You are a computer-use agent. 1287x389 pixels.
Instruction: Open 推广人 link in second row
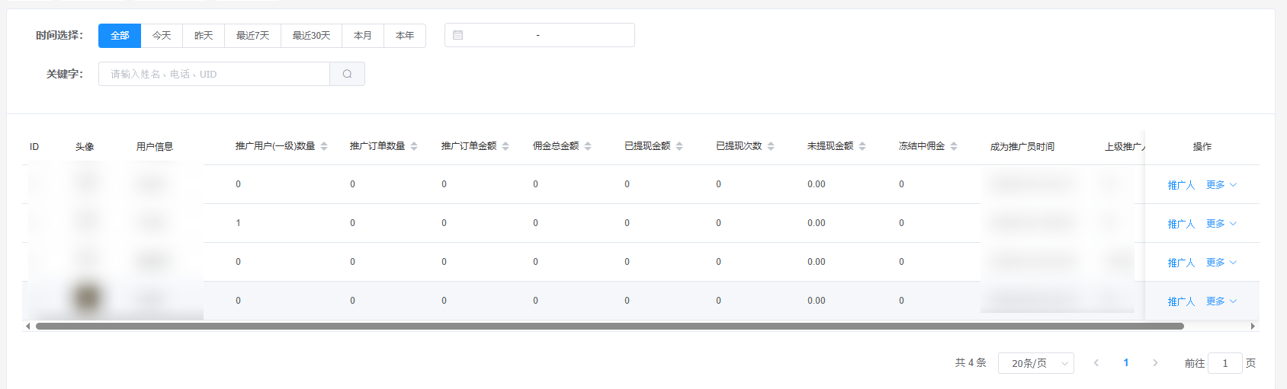pos(1181,224)
